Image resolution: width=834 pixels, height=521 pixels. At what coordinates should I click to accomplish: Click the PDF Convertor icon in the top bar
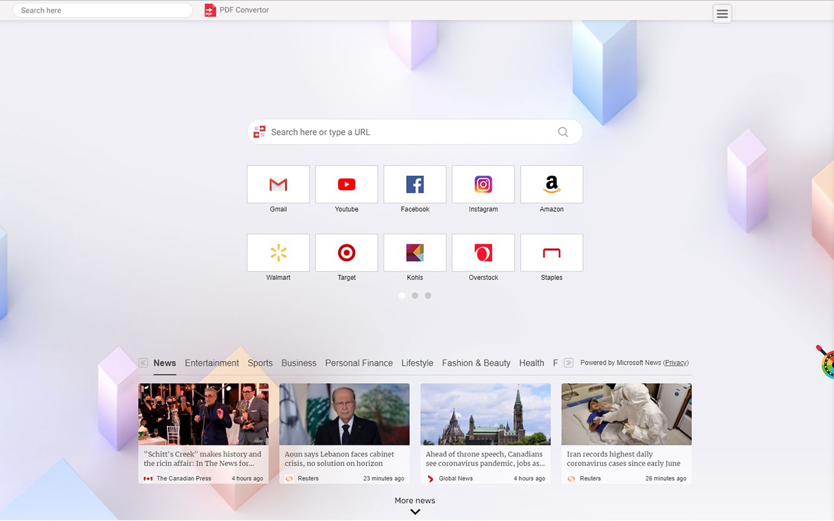210,10
